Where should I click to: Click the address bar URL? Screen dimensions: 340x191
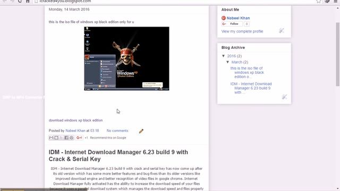[65, 1]
